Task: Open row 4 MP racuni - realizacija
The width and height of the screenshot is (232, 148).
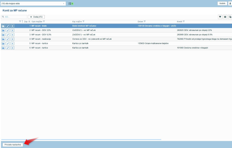Action: coord(3,39)
